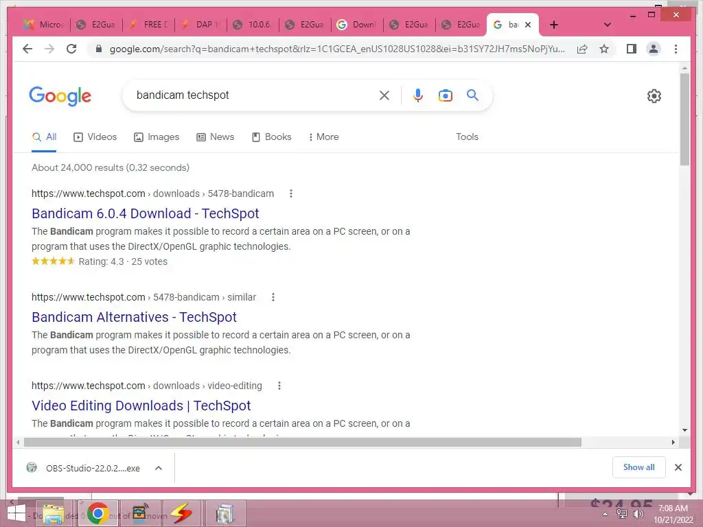Viewport: 703px width, 527px height.
Task: Click the scroll right arrow
Action: point(673,443)
